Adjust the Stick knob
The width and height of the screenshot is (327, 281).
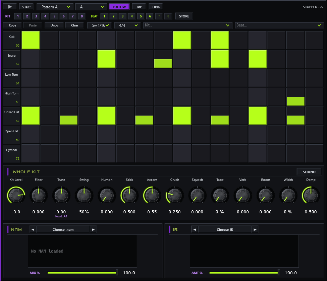click(129, 195)
